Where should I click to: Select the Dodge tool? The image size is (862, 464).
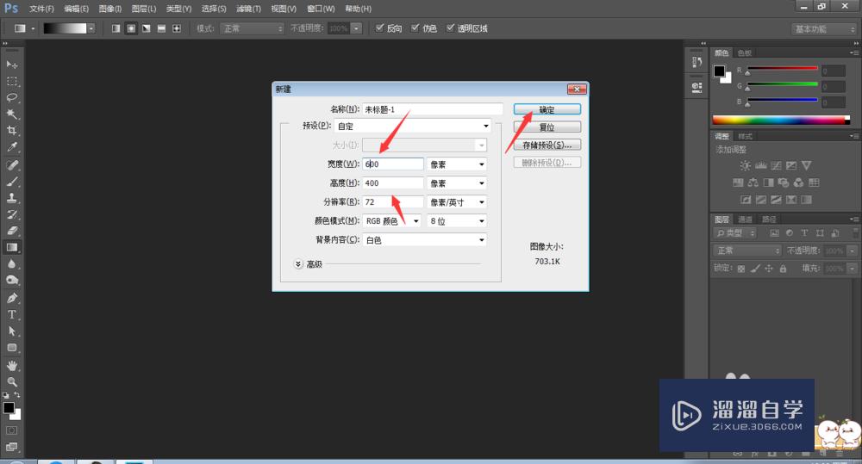pos(11,280)
